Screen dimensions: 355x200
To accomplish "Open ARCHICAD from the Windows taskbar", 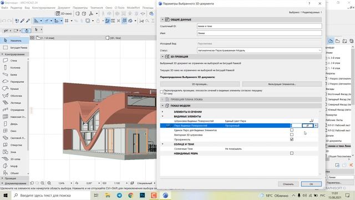I will [165, 195].
